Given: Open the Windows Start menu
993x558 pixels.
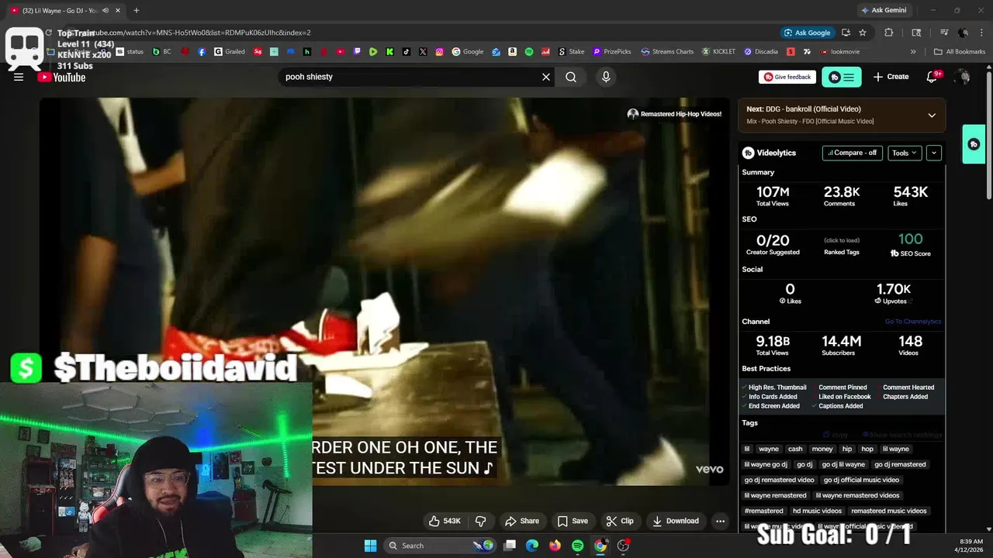Looking at the screenshot, I should [x=370, y=546].
